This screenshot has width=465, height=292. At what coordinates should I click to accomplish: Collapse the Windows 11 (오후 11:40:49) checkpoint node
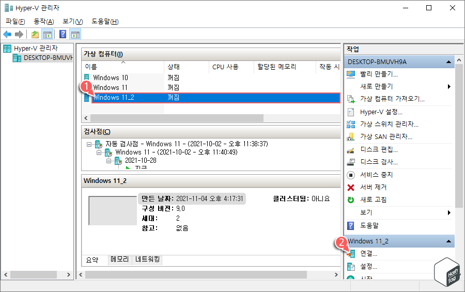(99, 152)
